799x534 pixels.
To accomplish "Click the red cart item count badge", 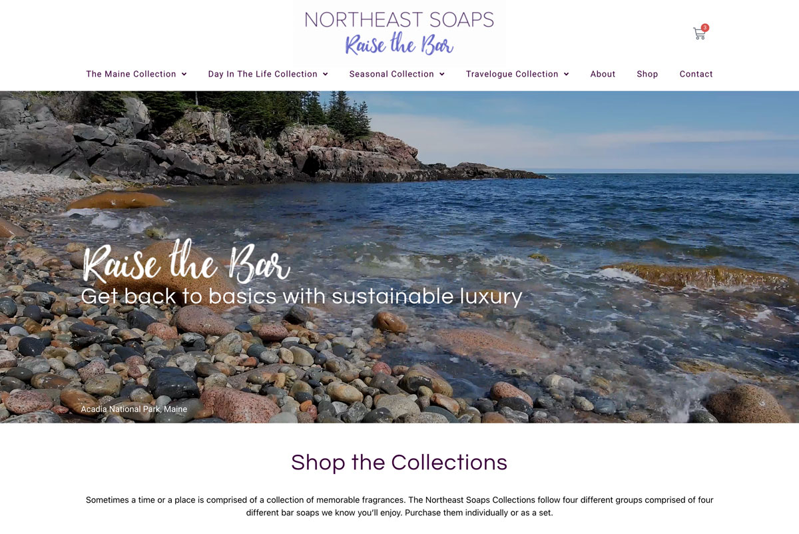I will point(705,28).
